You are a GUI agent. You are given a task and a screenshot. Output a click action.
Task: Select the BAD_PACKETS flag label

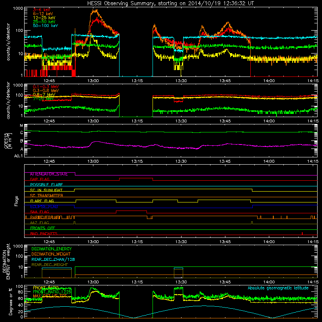click(44, 233)
